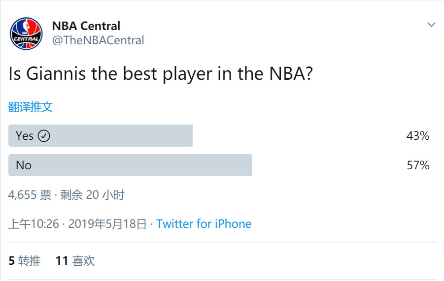The width and height of the screenshot is (444, 281).
Task: Visit the @TheNBACentral handle link
Action: (98, 40)
